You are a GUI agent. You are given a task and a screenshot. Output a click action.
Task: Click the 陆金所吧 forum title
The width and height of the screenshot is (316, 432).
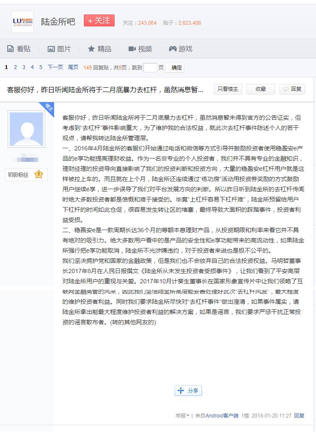[x=58, y=21]
